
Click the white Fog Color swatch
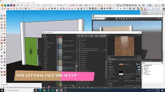(121, 74)
